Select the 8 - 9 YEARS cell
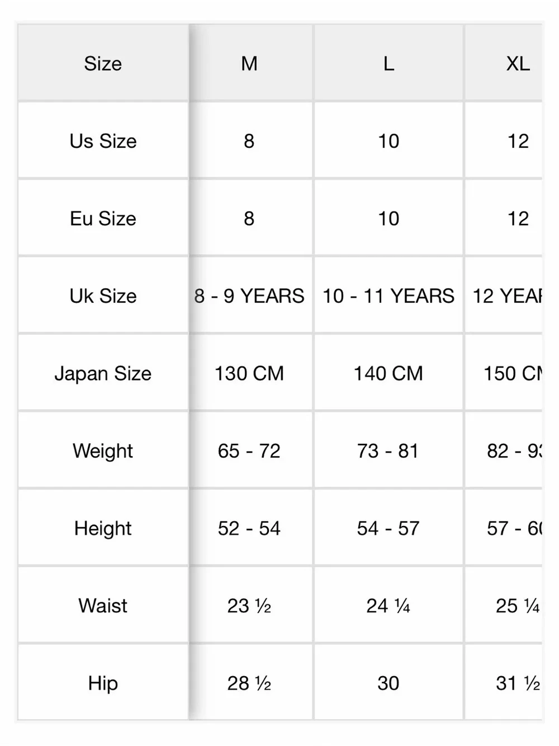The image size is (559, 746). [249, 295]
